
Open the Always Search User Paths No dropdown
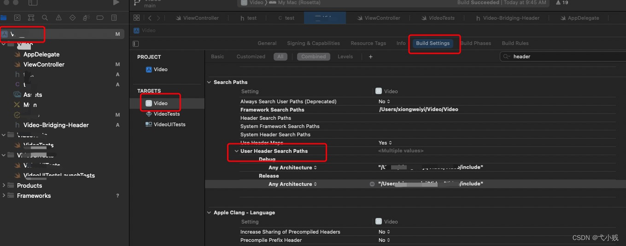384,101
